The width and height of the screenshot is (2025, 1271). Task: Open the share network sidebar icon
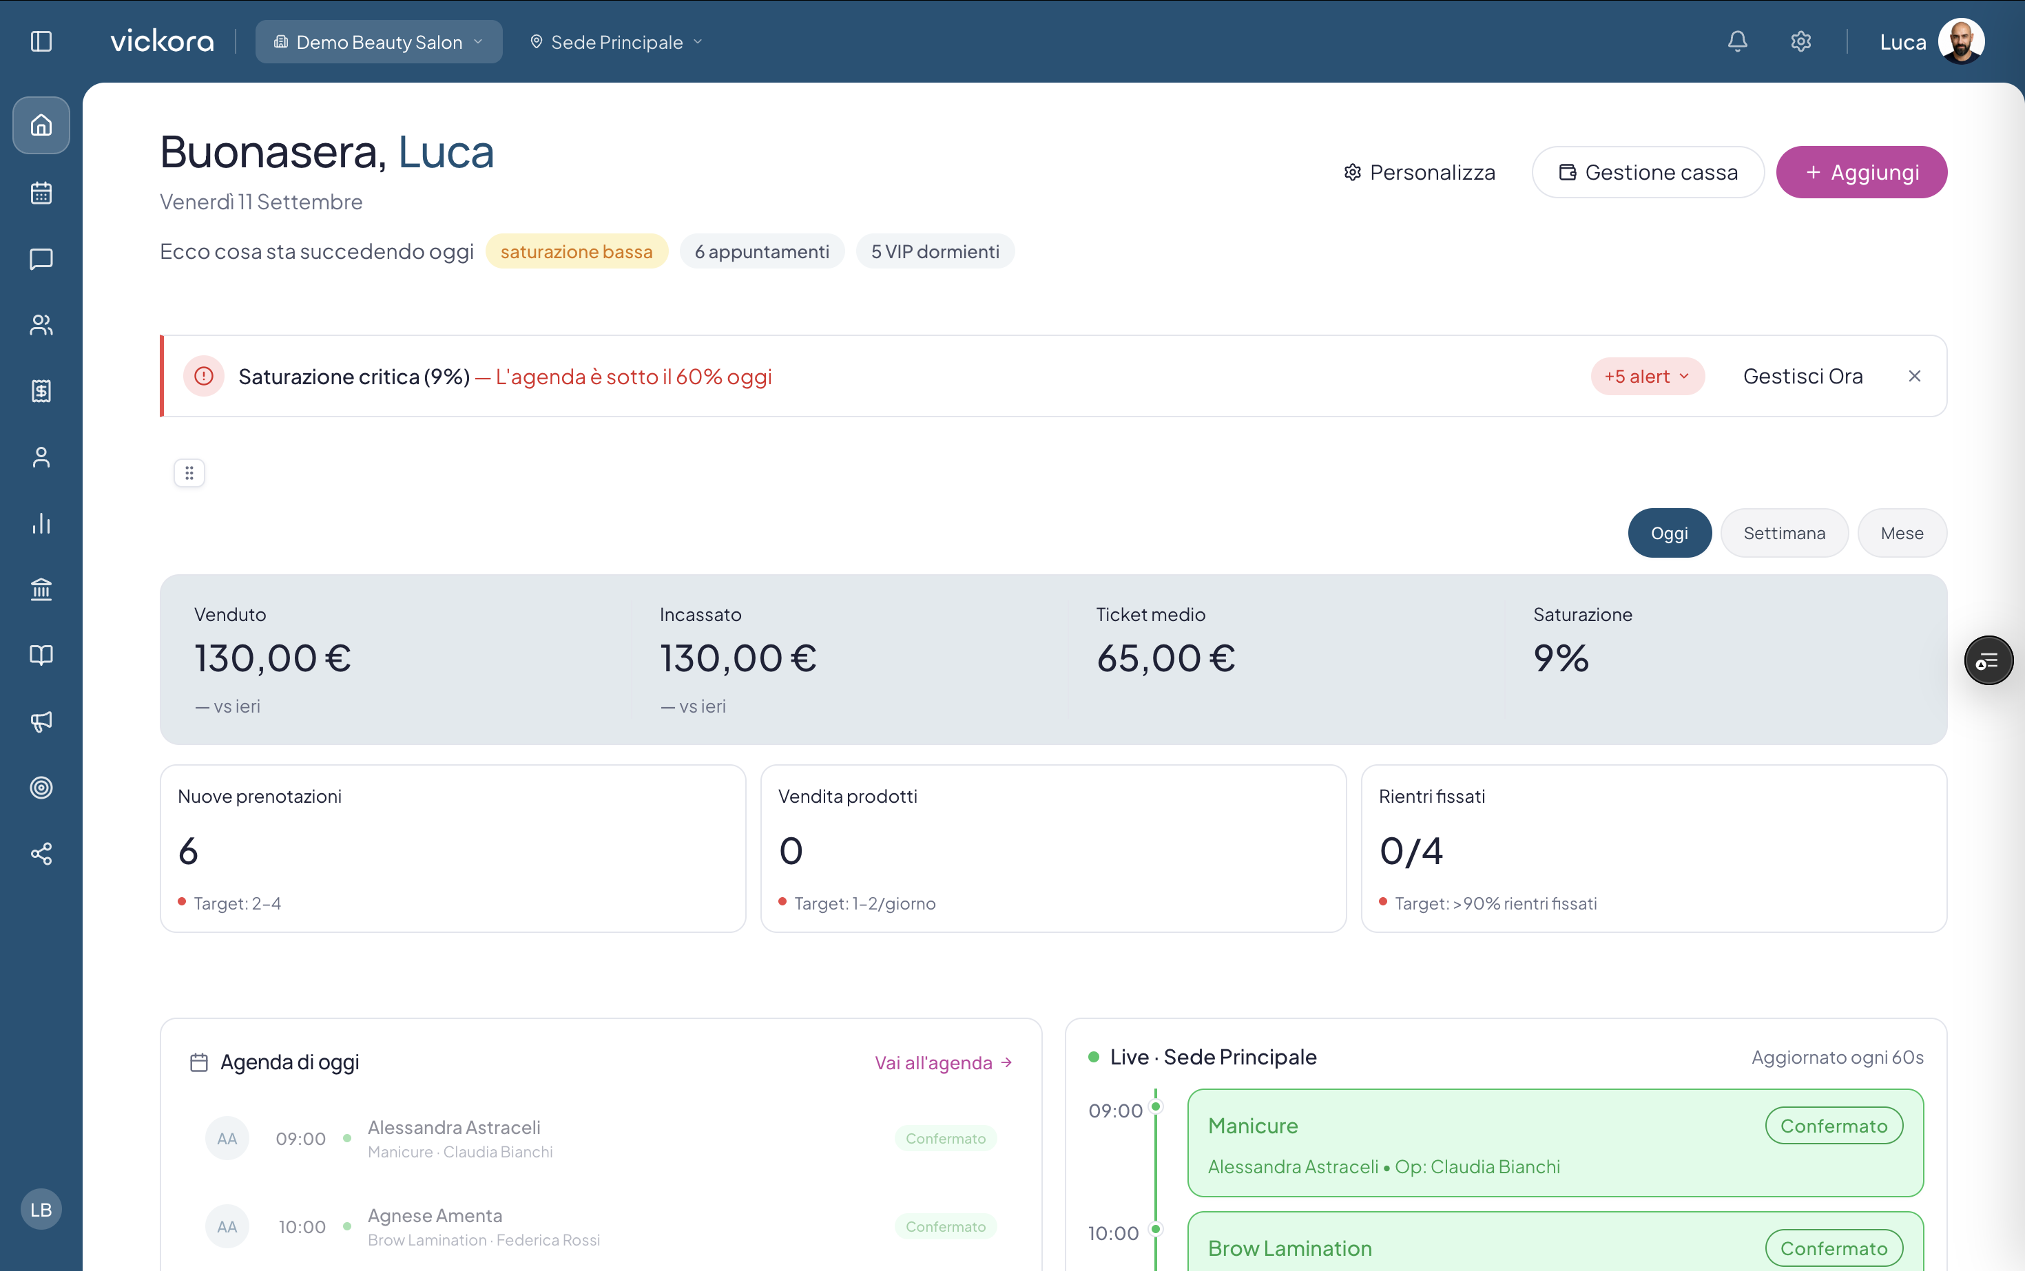tap(41, 854)
